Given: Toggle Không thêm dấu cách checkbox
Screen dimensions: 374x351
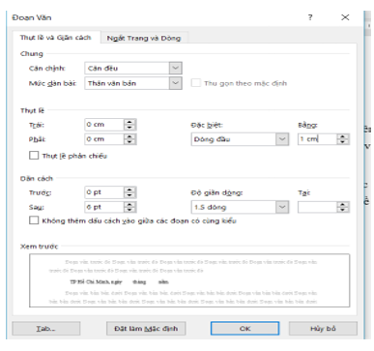Looking at the screenshot, I should [34, 220].
